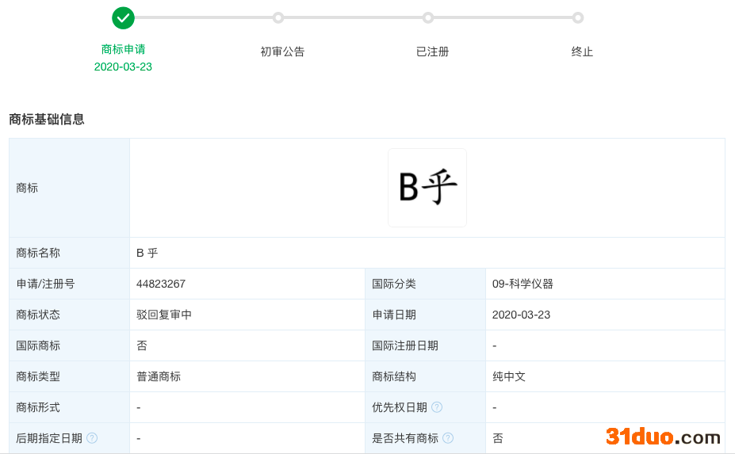Click the 初审公告 progress step circle
Viewport: 735px width, 454px height.
click(278, 17)
